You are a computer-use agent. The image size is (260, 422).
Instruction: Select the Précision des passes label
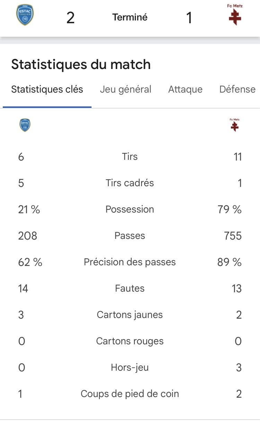click(130, 262)
